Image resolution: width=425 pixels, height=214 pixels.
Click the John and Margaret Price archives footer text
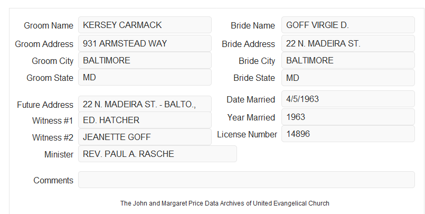pyautogui.click(x=225, y=203)
